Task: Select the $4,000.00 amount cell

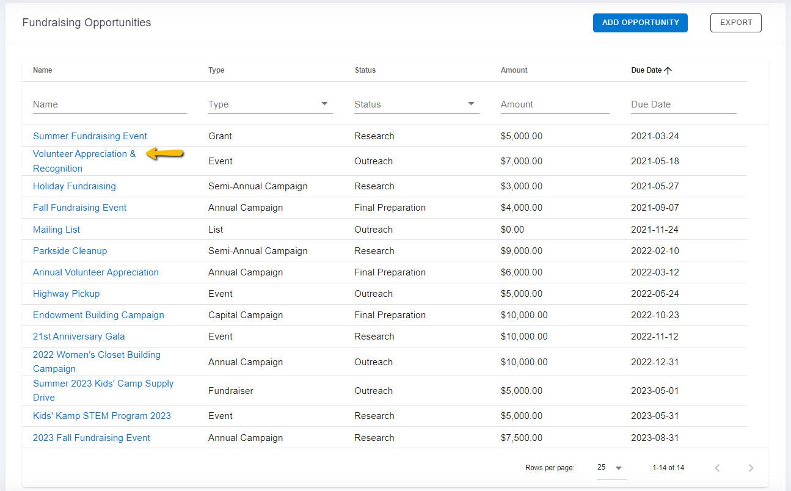Action: (522, 208)
